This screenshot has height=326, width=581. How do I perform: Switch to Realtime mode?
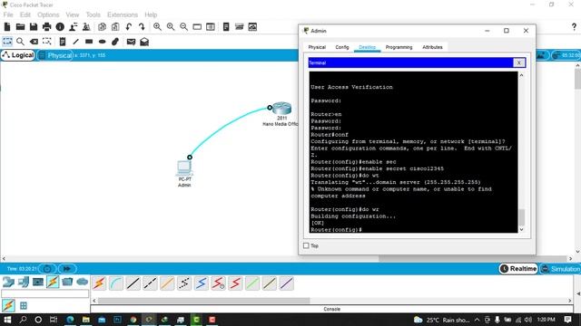tap(518, 269)
